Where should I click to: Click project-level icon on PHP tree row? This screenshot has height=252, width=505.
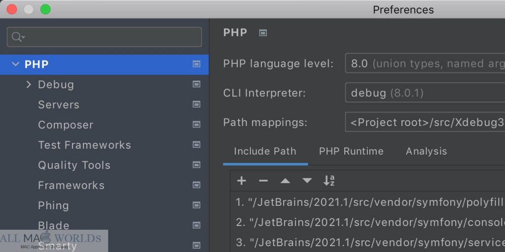(196, 64)
